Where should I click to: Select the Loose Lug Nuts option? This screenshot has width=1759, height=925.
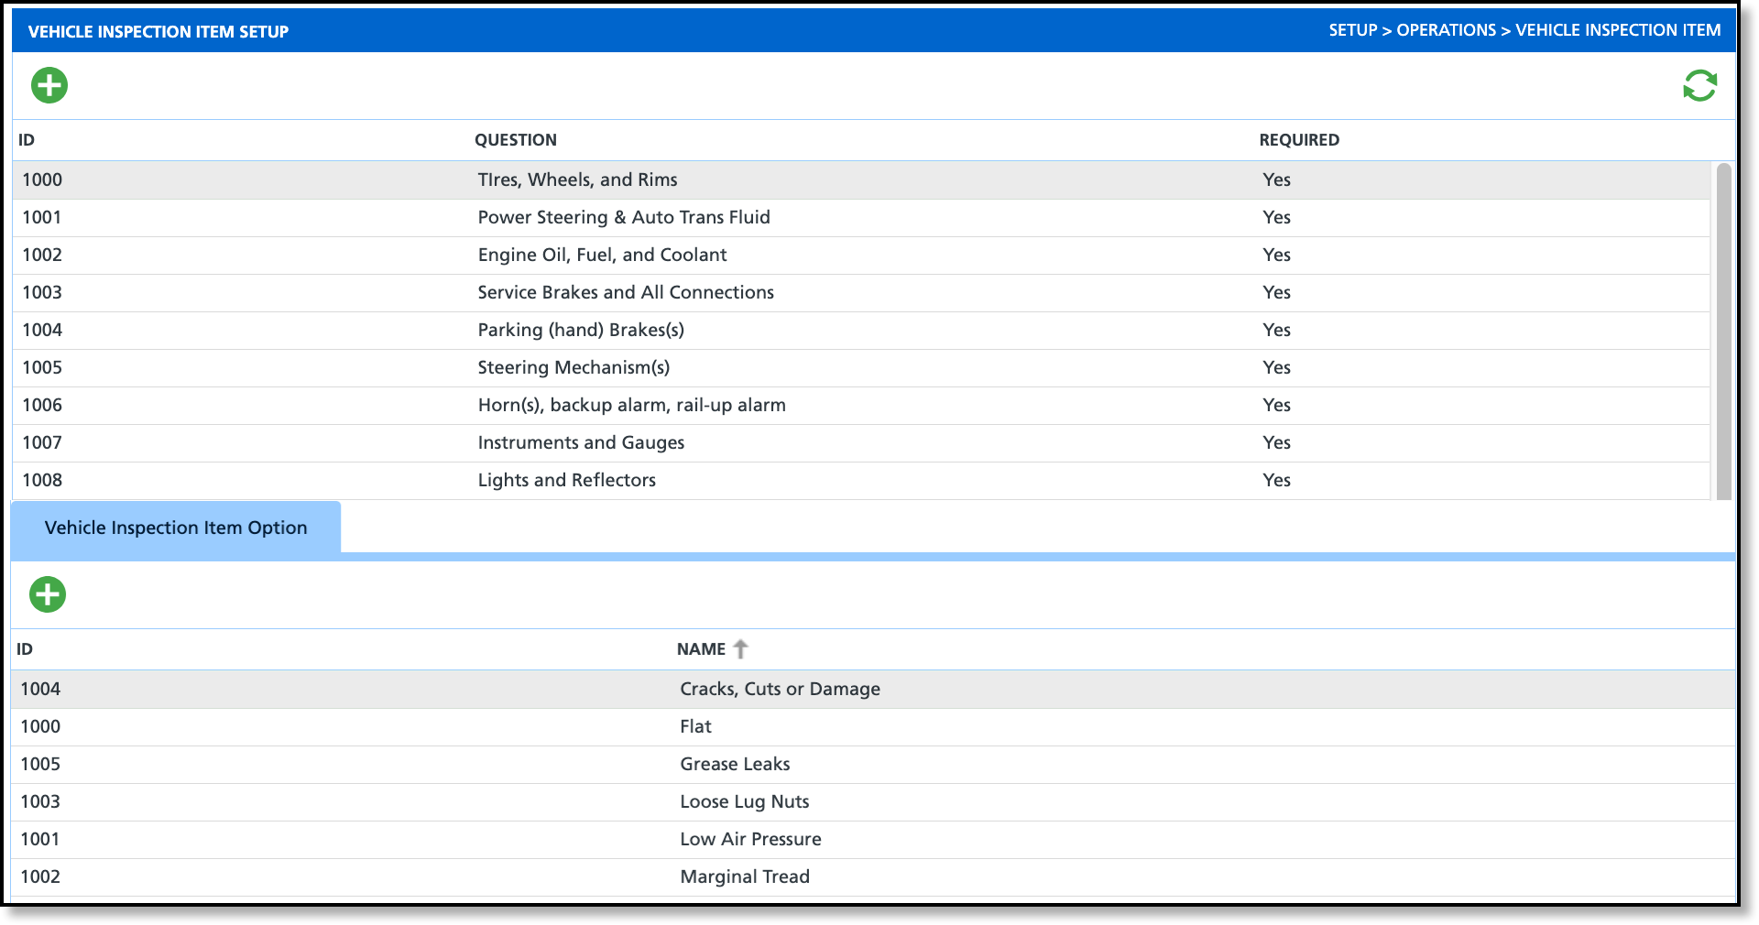point(873,802)
